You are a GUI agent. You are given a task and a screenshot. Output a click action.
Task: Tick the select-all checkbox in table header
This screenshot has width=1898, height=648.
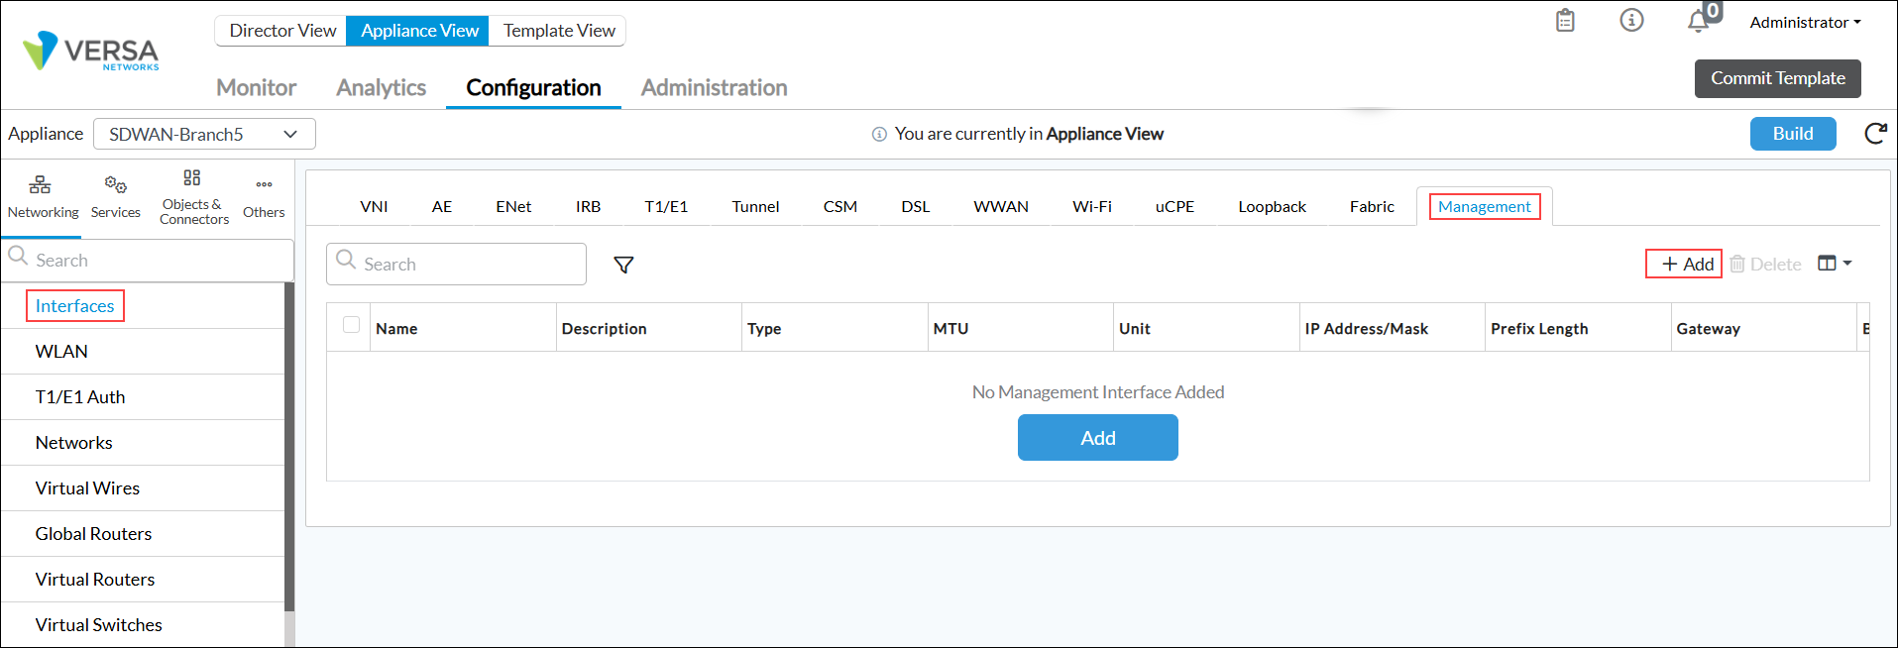[x=351, y=325]
